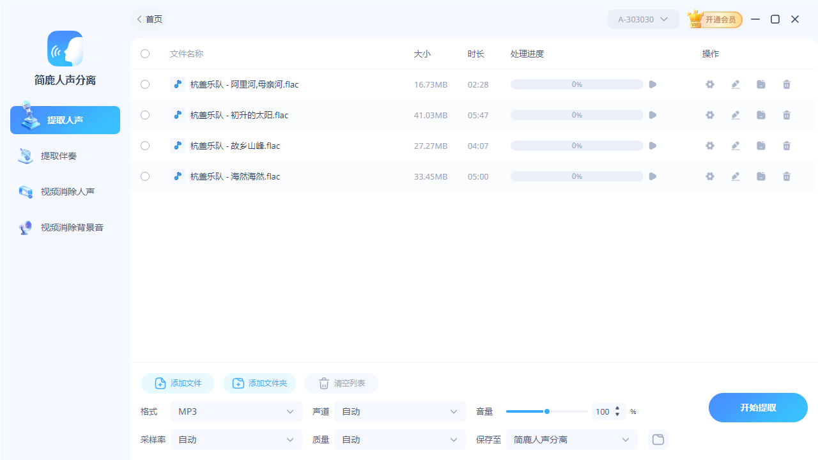Start extraction with 开始提取
818x460 pixels.
pyautogui.click(x=758, y=408)
